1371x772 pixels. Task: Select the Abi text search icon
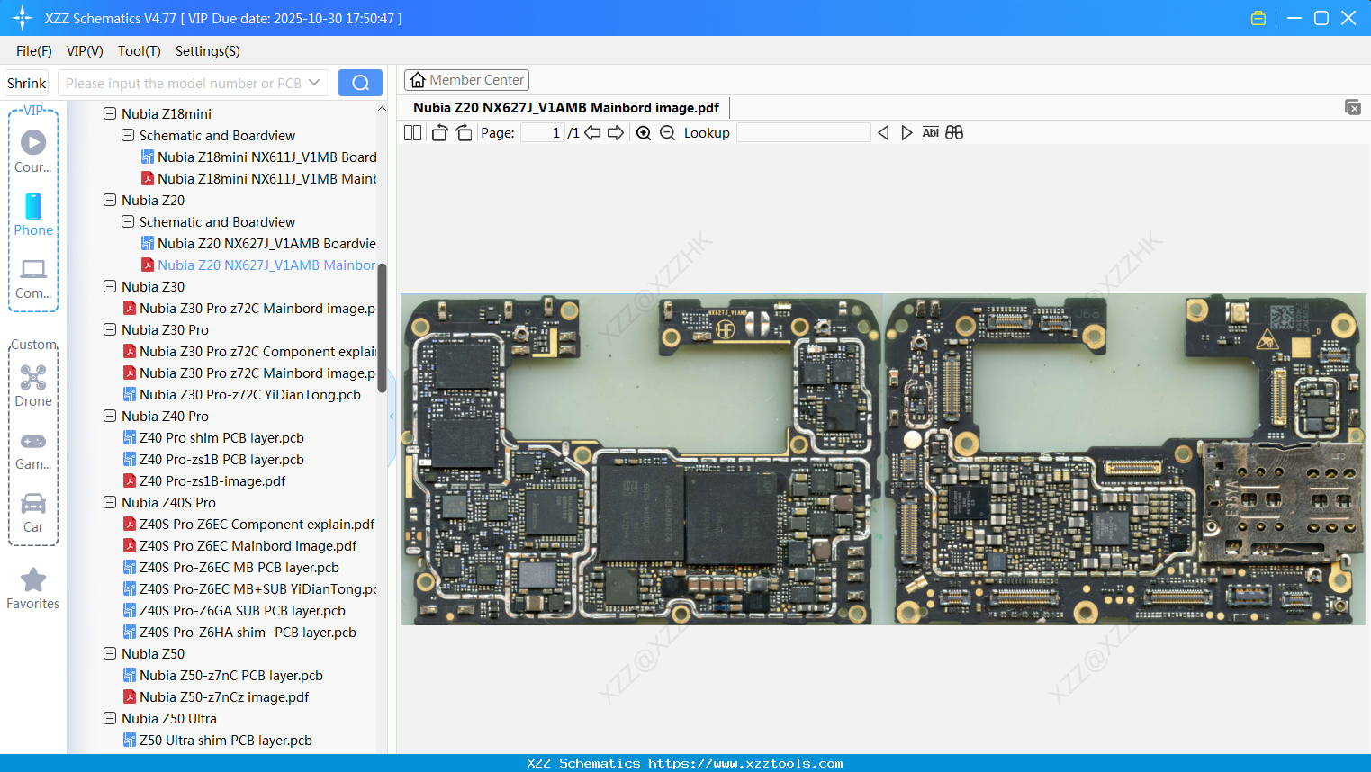point(930,132)
